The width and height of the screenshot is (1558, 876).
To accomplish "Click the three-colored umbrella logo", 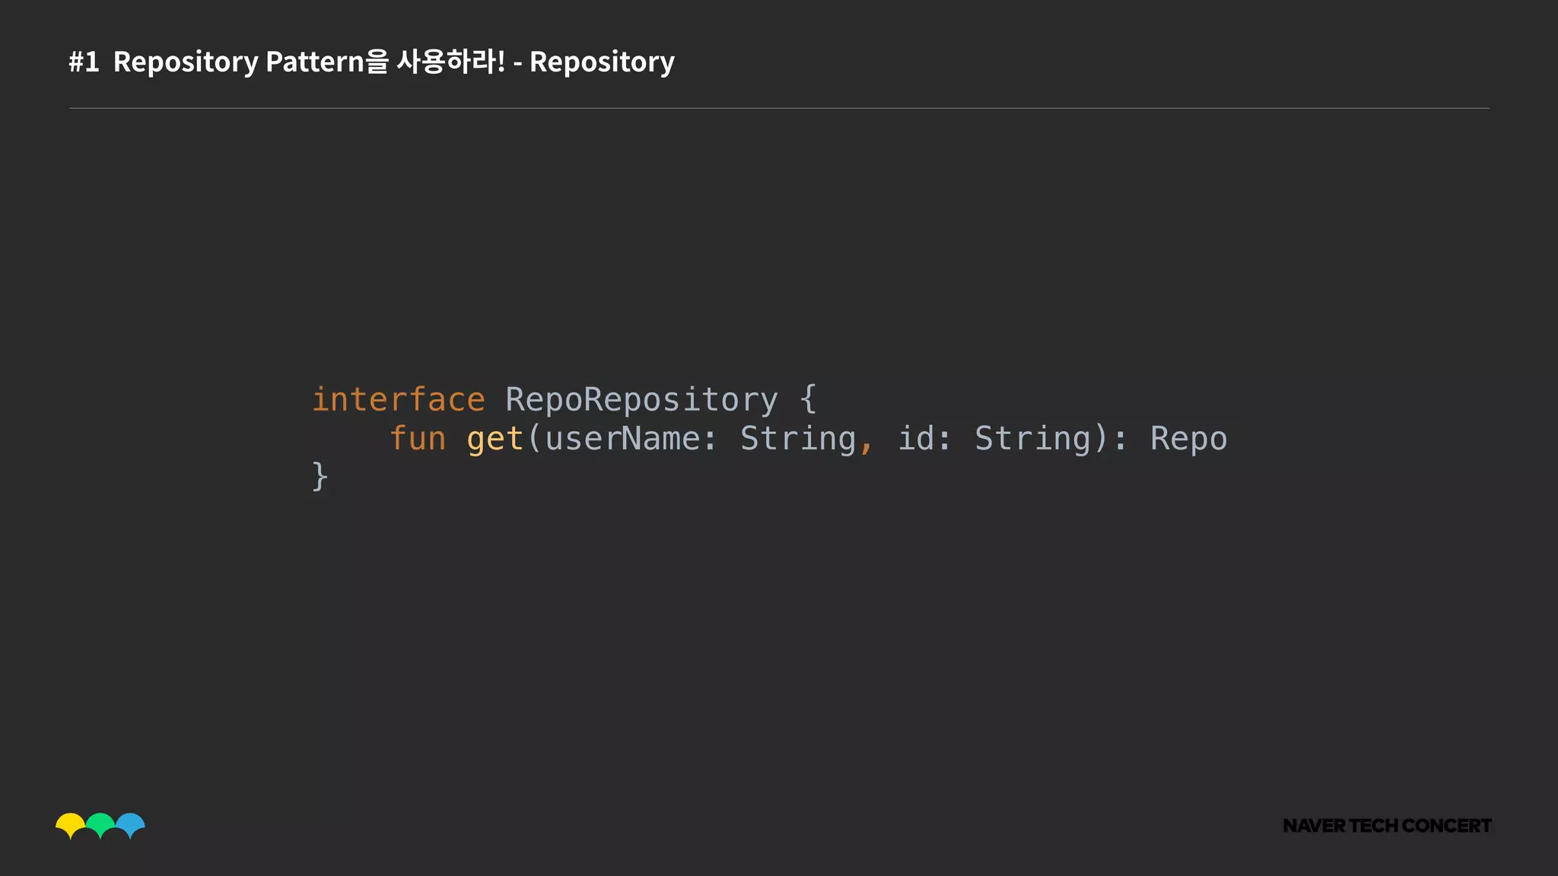I will tap(100, 826).
